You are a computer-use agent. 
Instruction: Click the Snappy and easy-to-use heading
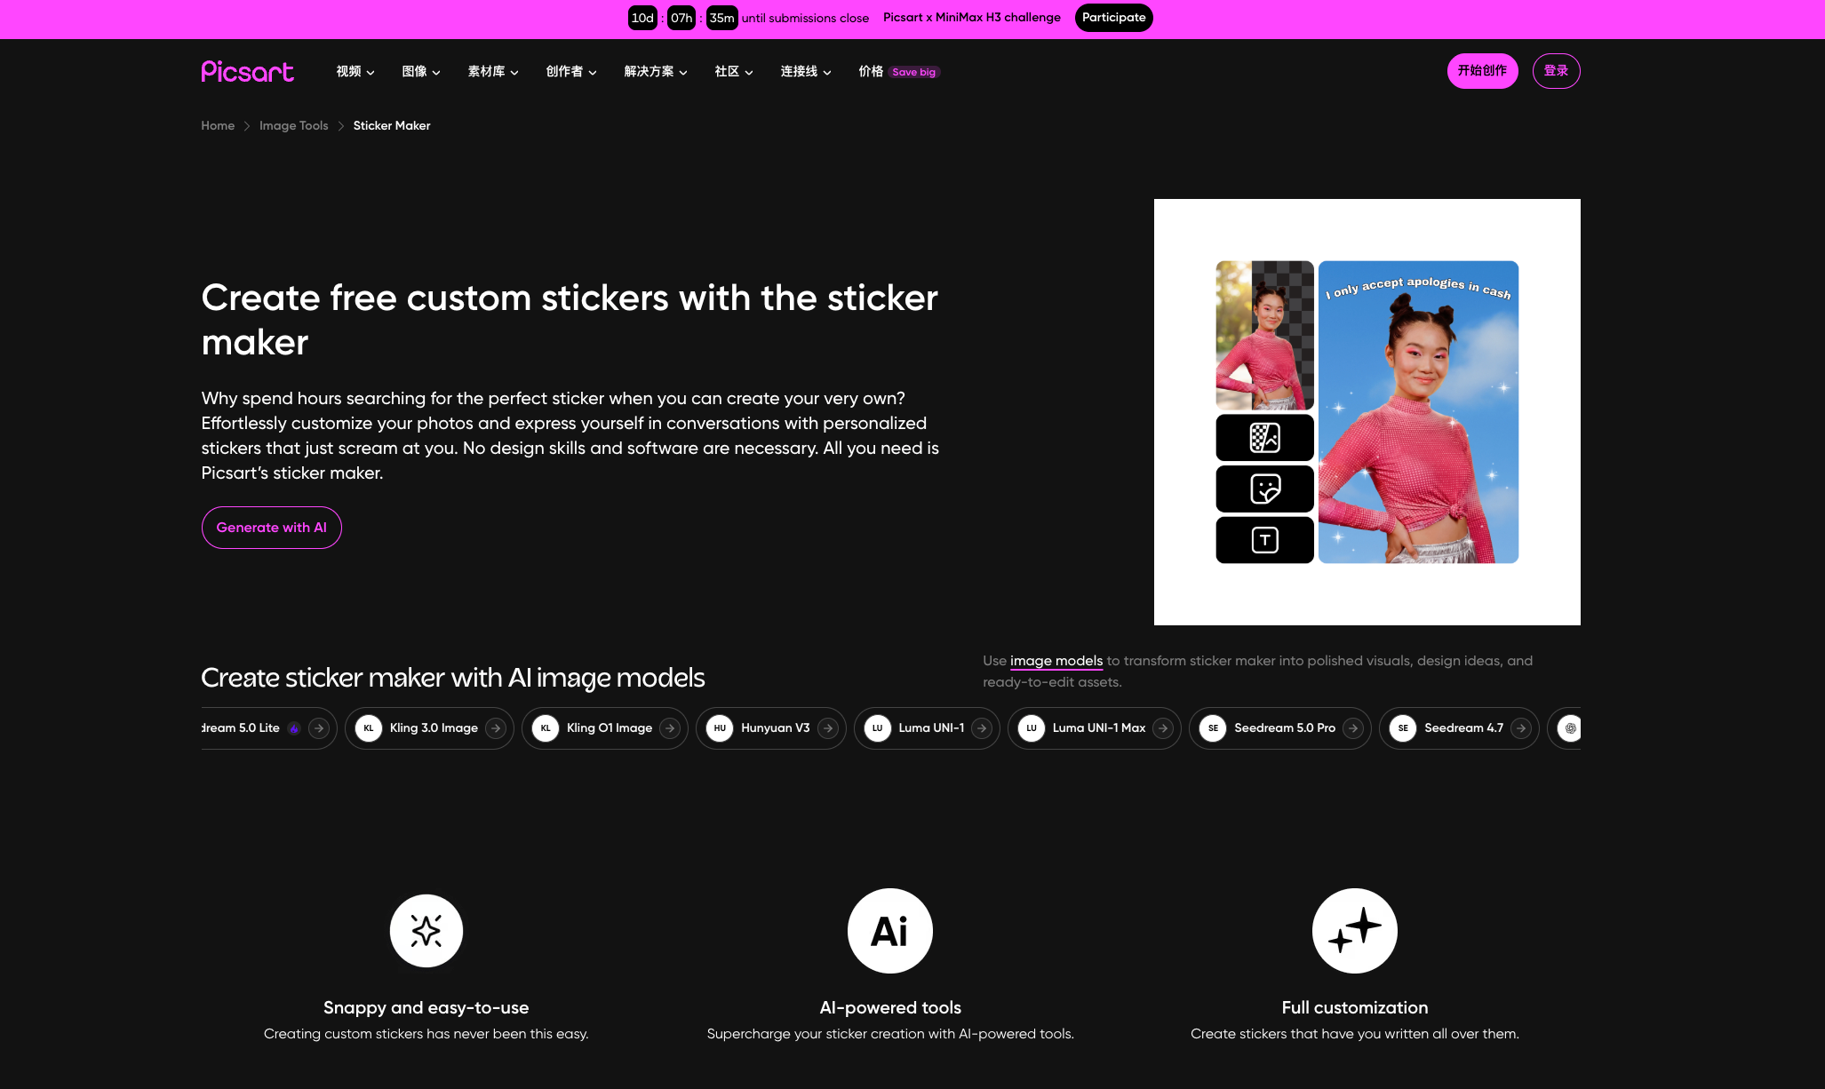point(426,1007)
